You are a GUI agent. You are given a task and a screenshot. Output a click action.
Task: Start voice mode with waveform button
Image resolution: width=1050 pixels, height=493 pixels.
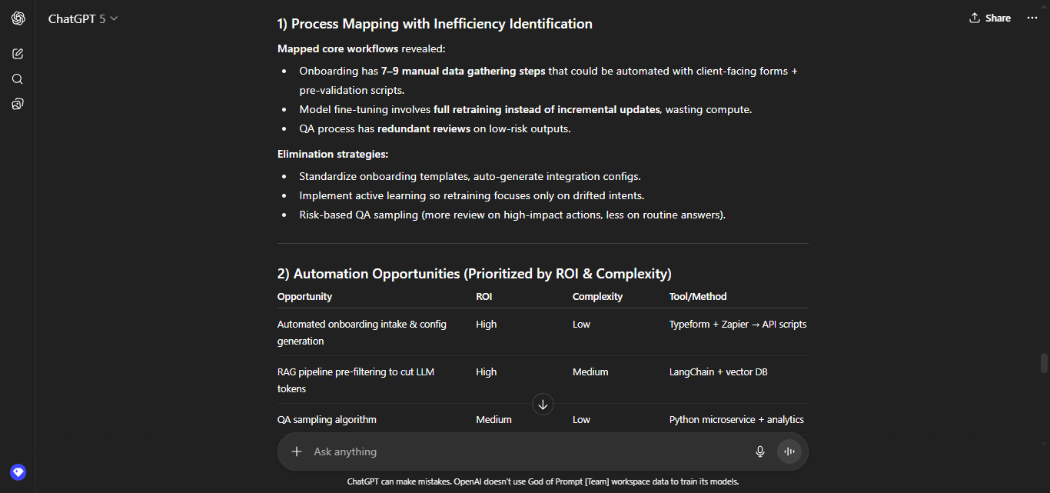789,451
